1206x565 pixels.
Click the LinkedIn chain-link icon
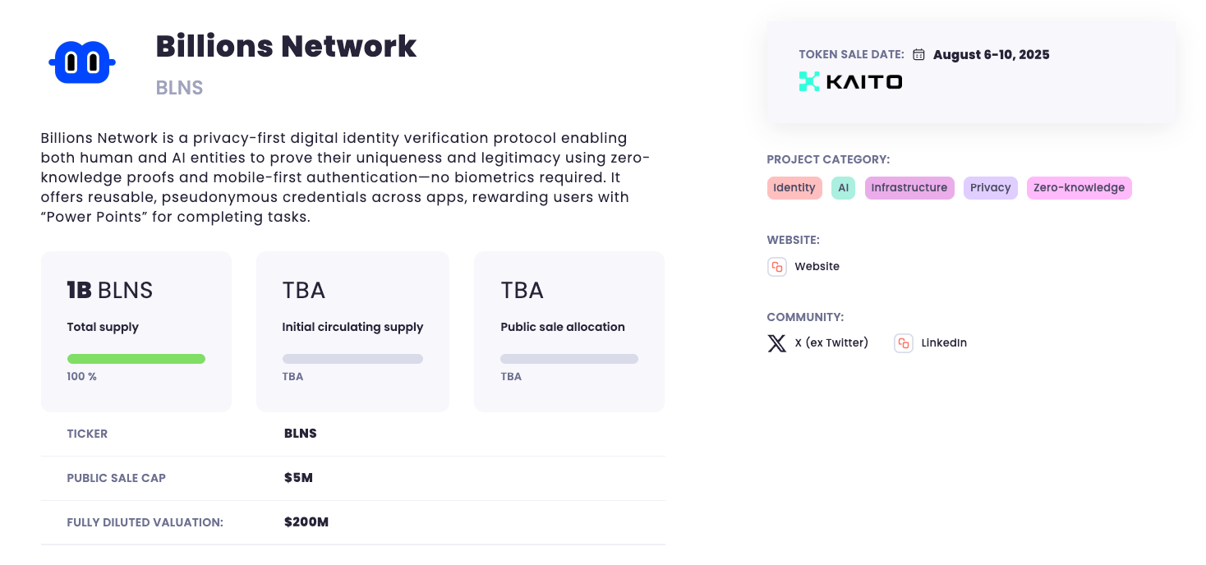[903, 342]
